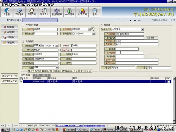The height and width of the screenshot is (132, 176).
Task: Click the memo row selector arrow
Action: [x=21, y=82]
